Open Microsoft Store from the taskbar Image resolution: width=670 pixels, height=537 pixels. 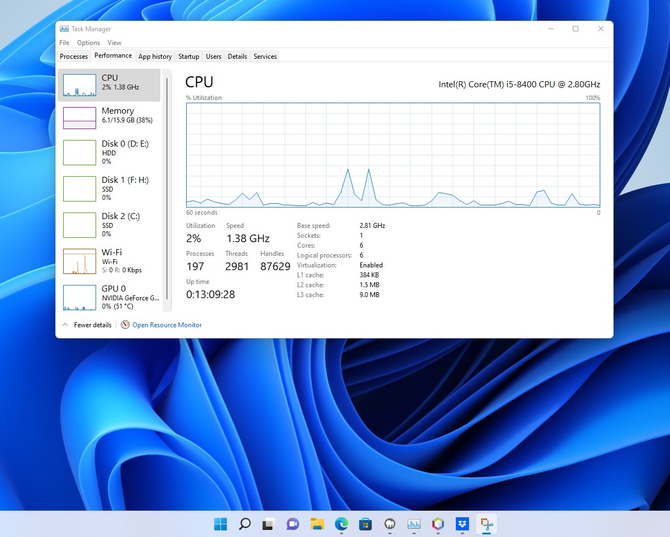click(x=365, y=524)
